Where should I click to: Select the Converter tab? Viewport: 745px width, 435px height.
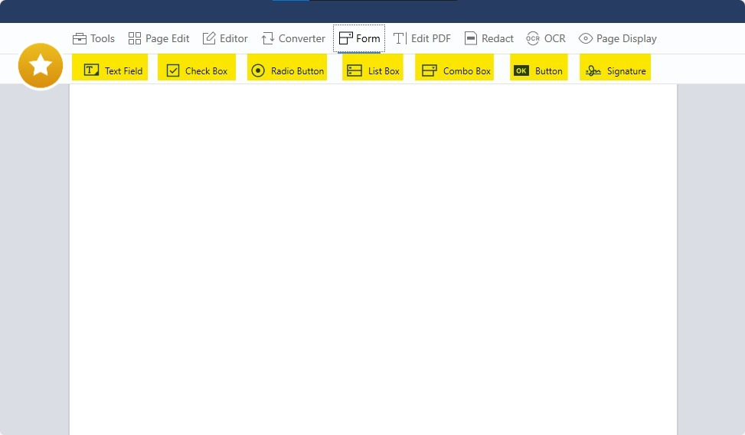tap(293, 38)
